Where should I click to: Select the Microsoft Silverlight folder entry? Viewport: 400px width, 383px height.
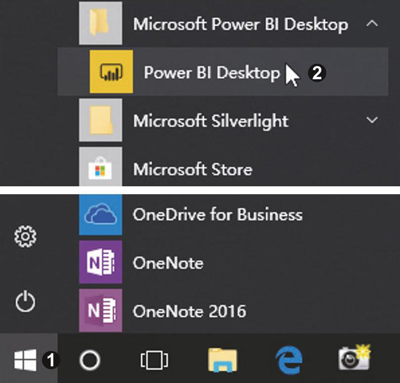(x=230, y=120)
